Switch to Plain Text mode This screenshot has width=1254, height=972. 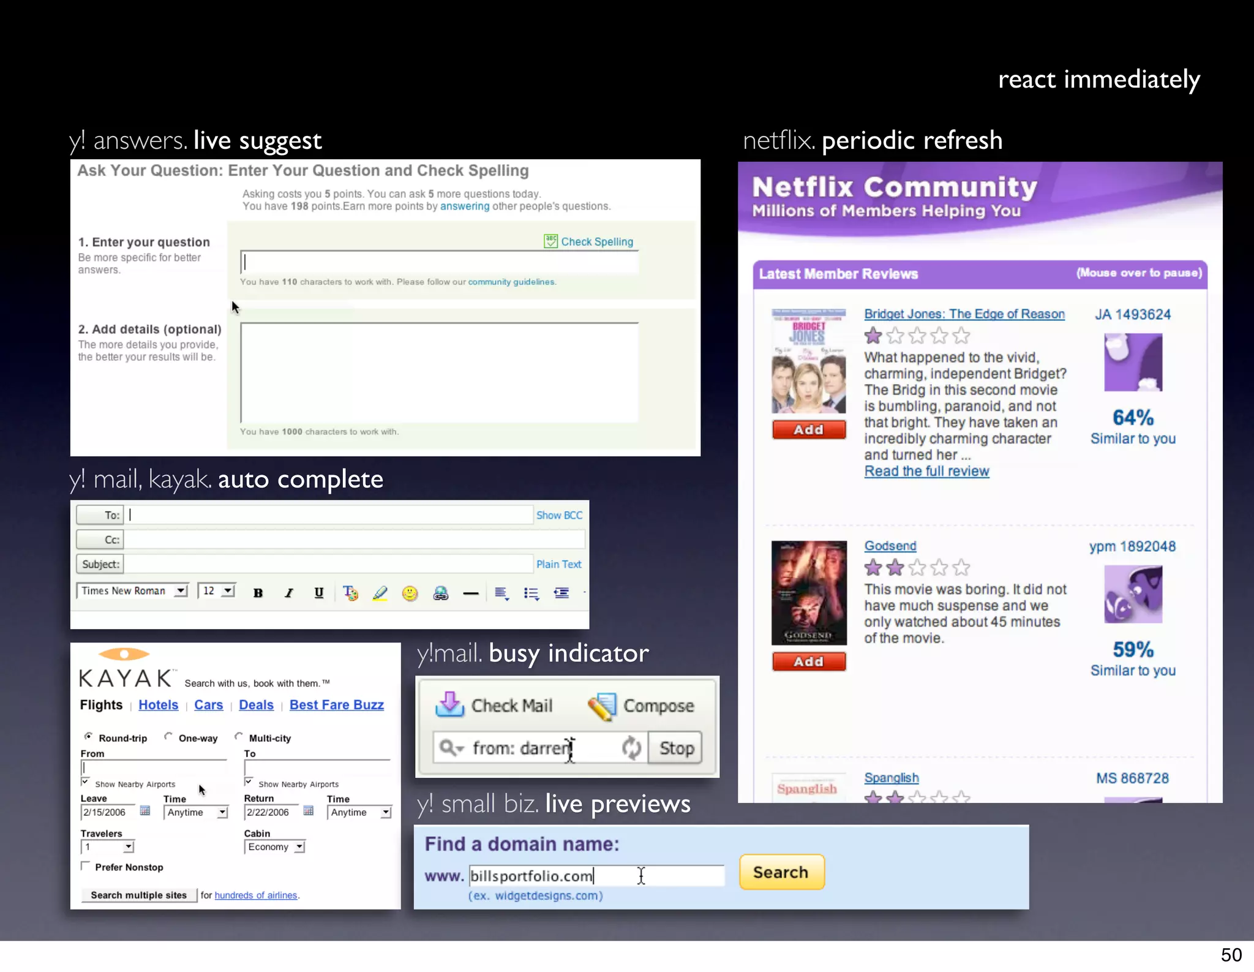tap(558, 564)
